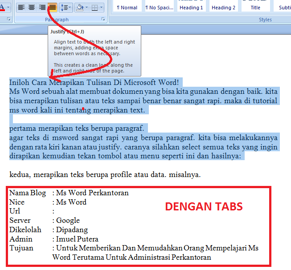Image resolution: width=291 pixels, height=270 pixels.
Task: Open the Font dialog box launcher
Action: tap(9, 19)
